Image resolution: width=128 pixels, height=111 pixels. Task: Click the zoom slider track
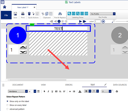(x=122, y=21)
